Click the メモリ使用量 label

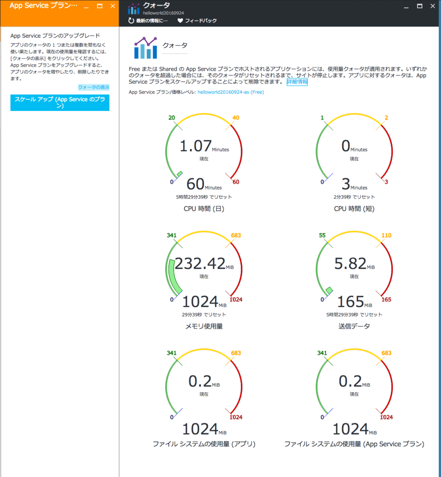(204, 327)
